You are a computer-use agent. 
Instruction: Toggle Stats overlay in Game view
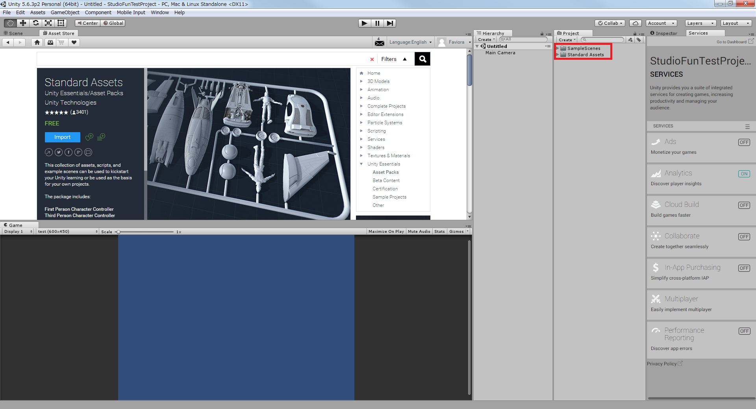point(439,232)
